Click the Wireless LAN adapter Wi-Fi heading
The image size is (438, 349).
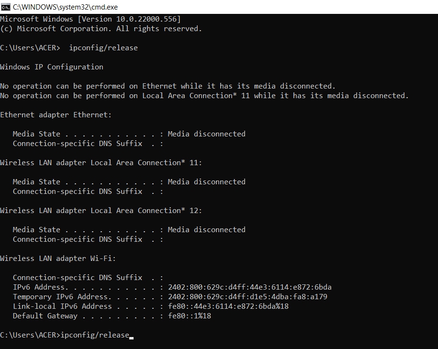(x=58, y=259)
